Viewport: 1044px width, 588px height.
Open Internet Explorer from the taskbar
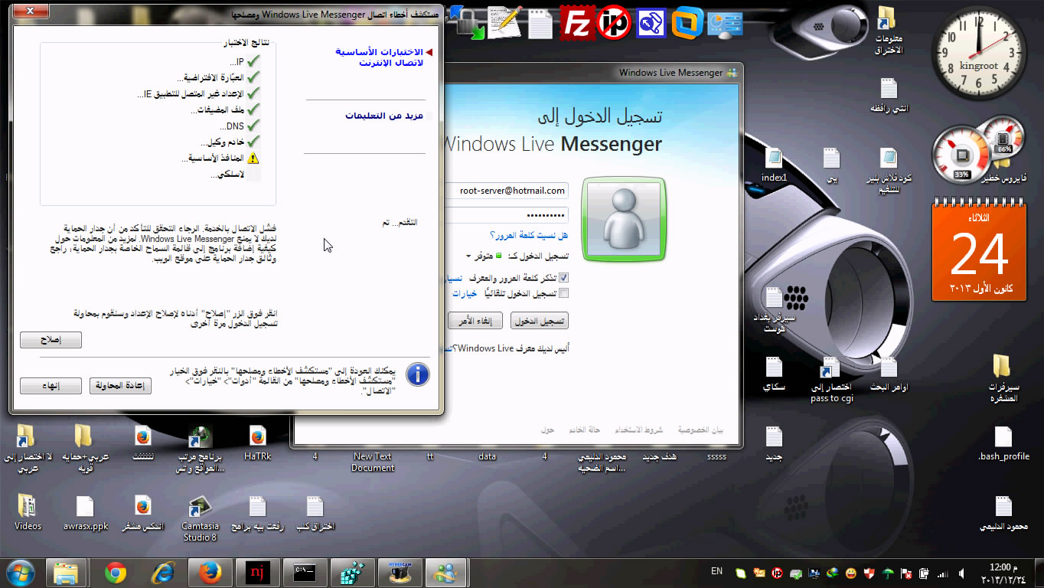pyautogui.click(x=163, y=573)
